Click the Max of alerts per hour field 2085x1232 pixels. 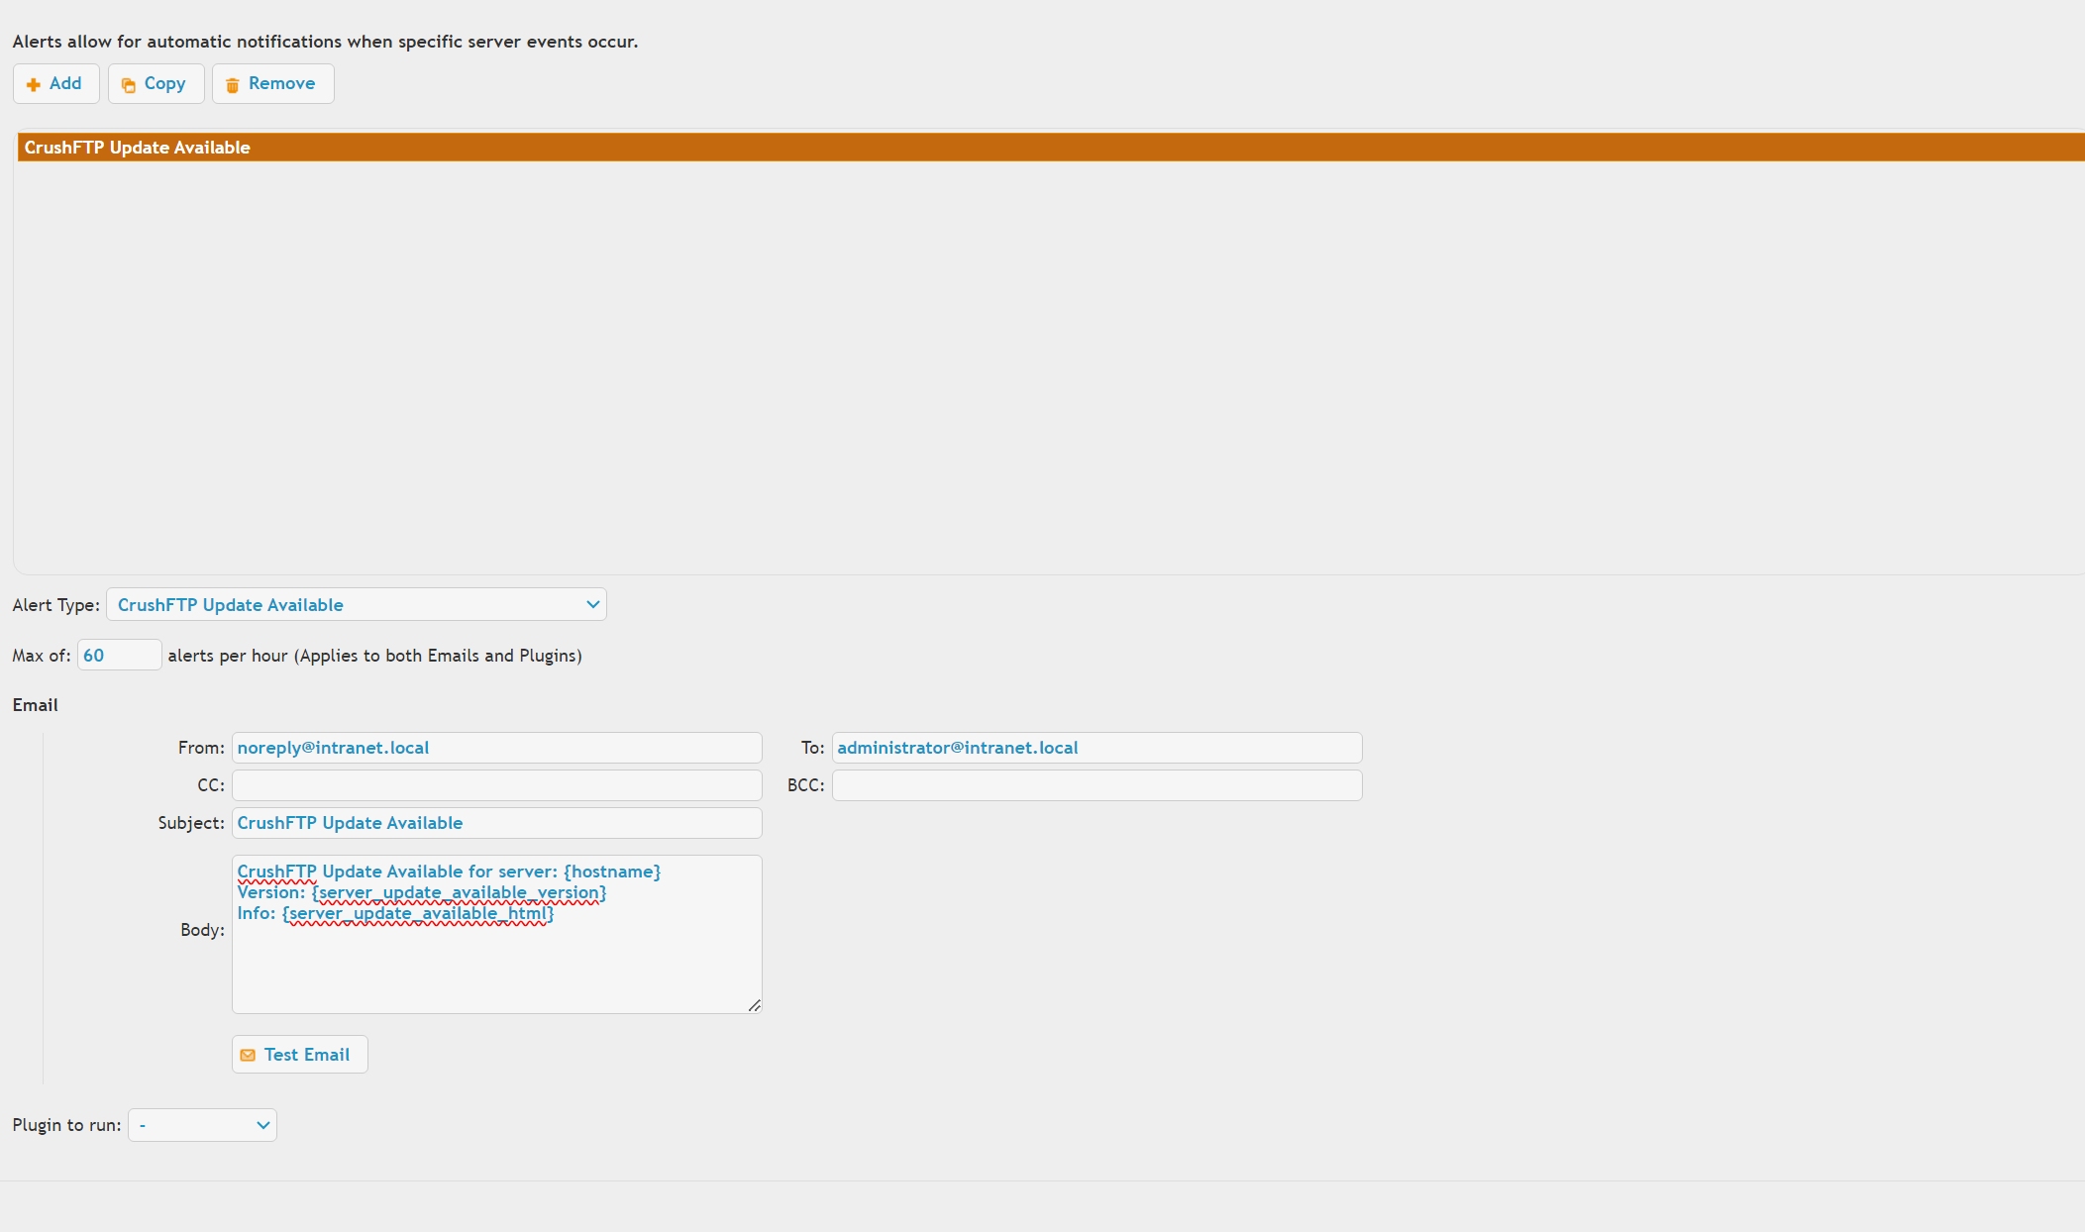click(x=119, y=655)
